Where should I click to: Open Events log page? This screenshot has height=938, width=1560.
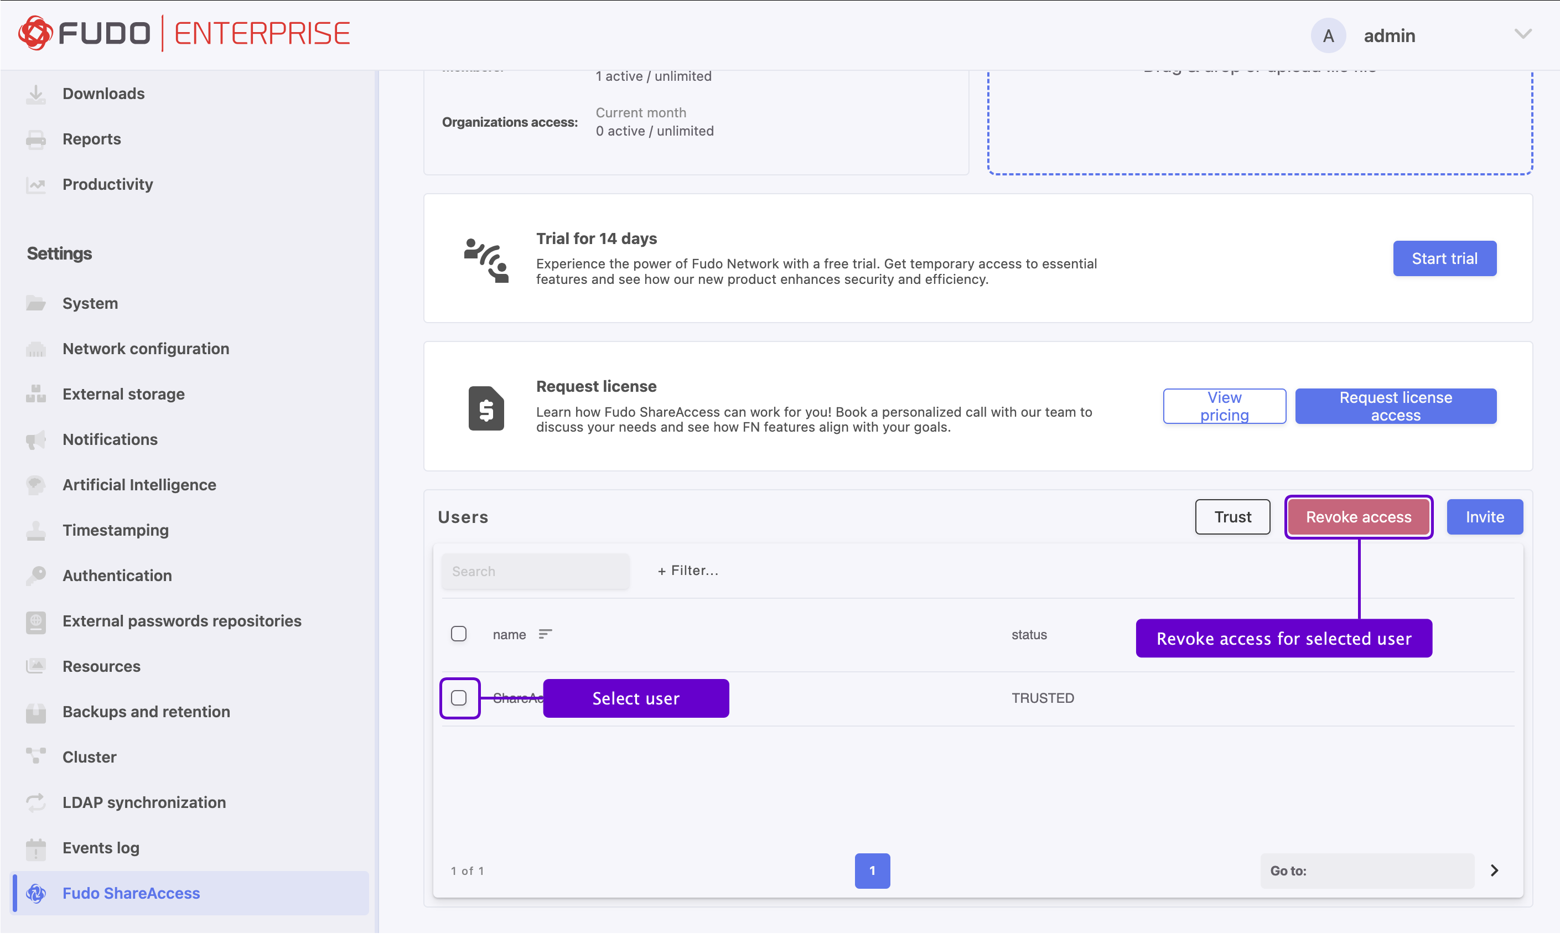[101, 848]
